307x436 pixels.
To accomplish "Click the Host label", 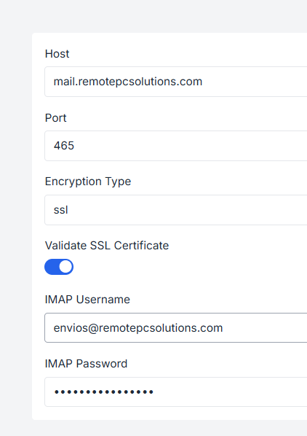I will click(x=57, y=54).
